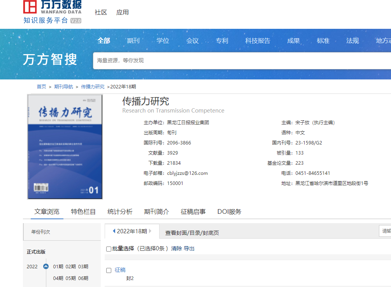Select 期刊 in the search category bar

click(x=133, y=40)
